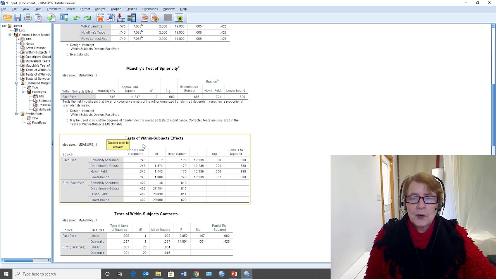496x279 pixels.
Task: Save the output document
Action: (18, 18)
